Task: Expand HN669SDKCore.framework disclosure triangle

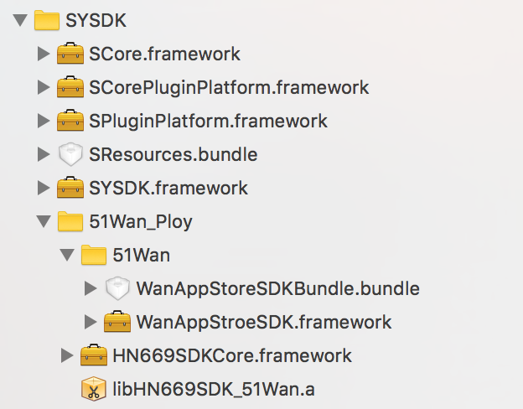Action: click(x=67, y=355)
